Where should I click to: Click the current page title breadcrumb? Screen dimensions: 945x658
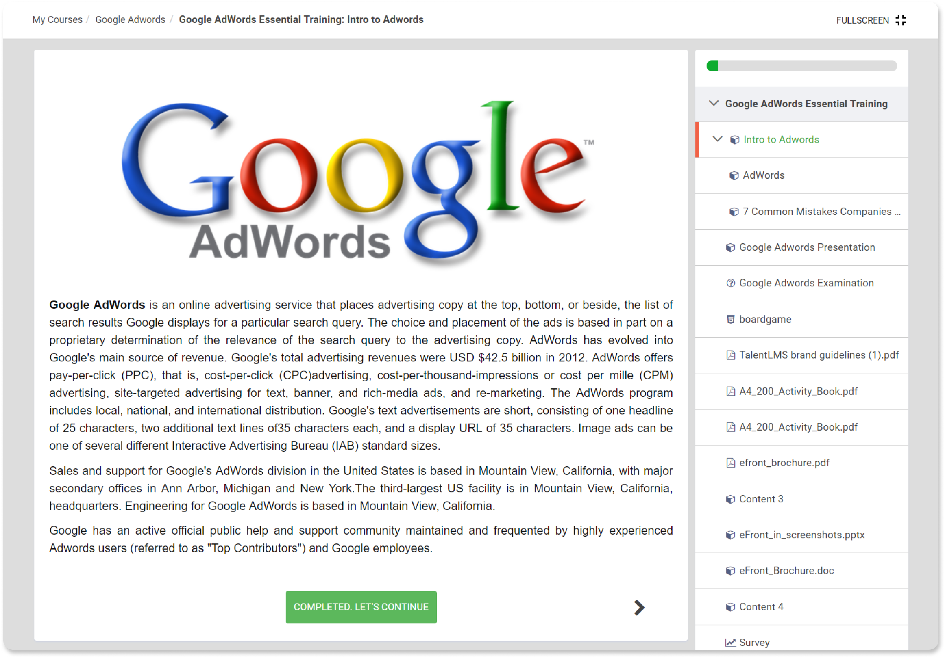tap(301, 20)
